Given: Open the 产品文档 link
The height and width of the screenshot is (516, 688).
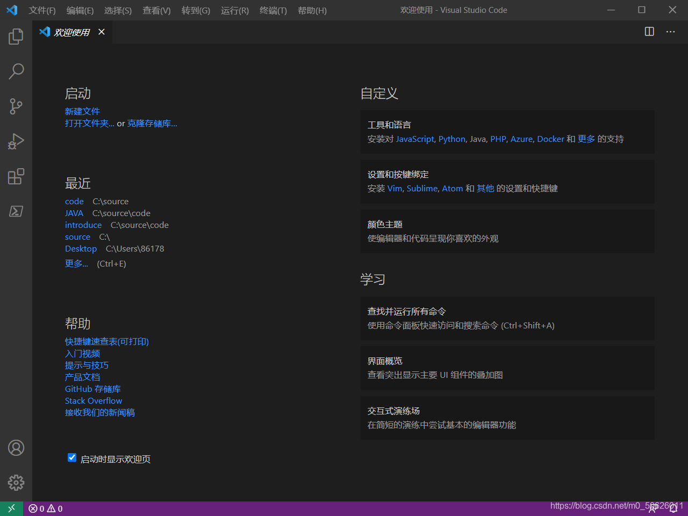Looking at the screenshot, I should coord(82,377).
